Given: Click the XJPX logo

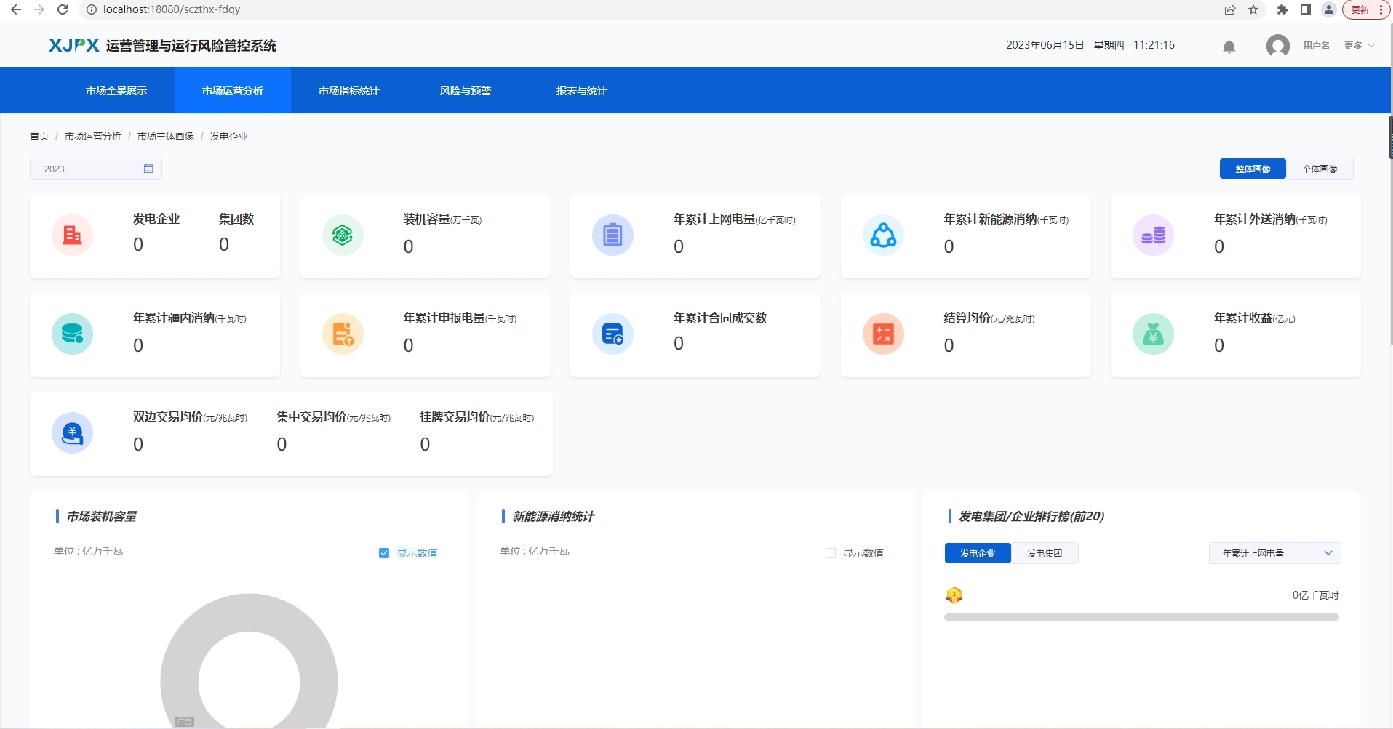Looking at the screenshot, I should point(74,45).
